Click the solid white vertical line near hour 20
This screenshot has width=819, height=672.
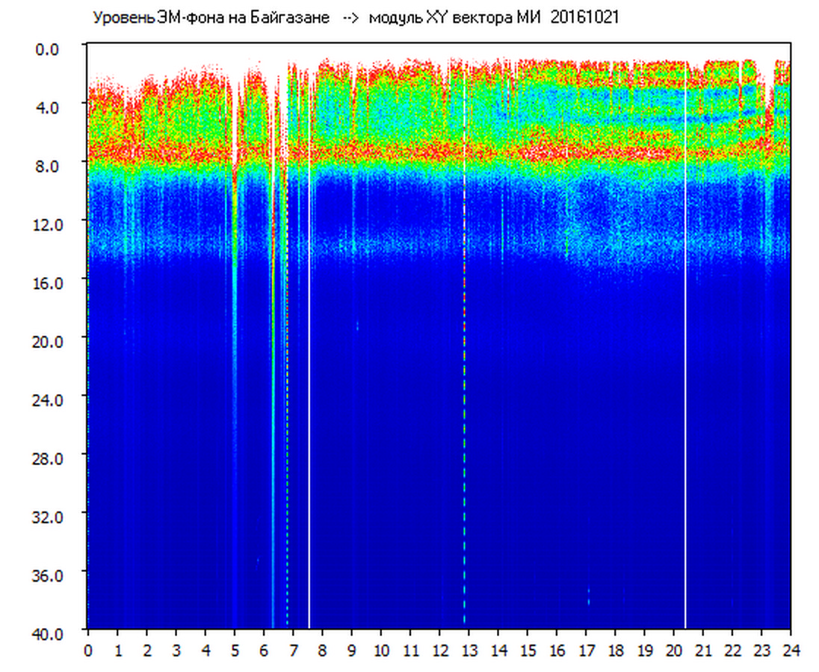click(x=684, y=373)
